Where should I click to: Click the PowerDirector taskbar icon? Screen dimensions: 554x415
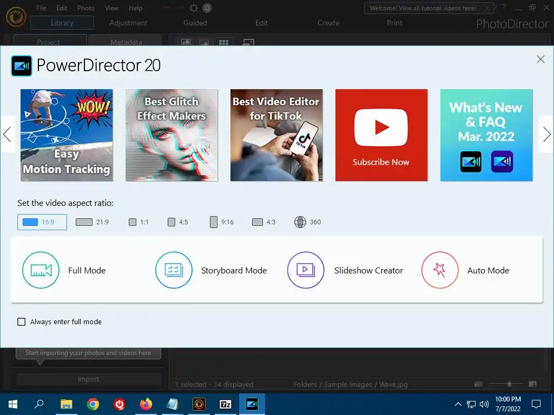coord(252,404)
